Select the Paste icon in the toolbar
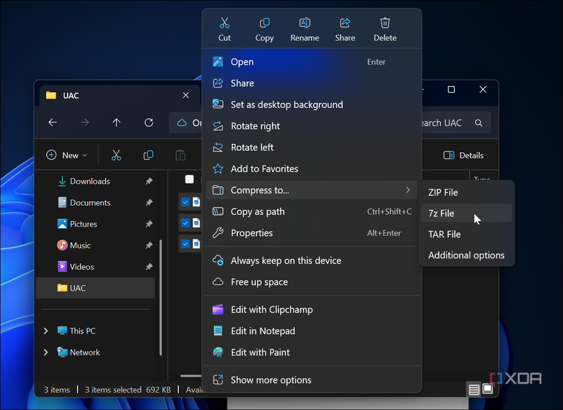 coord(180,155)
